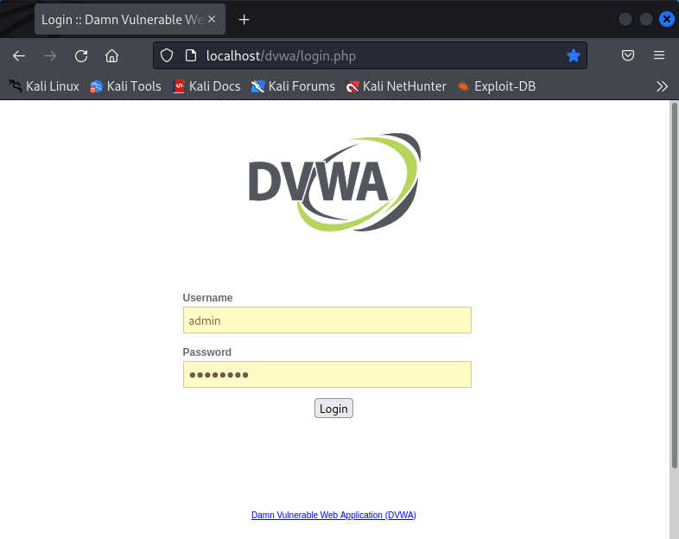The height and width of the screenshot is (539, 679).
Task: Open the browser home page
Action: [x=111, y=56]
